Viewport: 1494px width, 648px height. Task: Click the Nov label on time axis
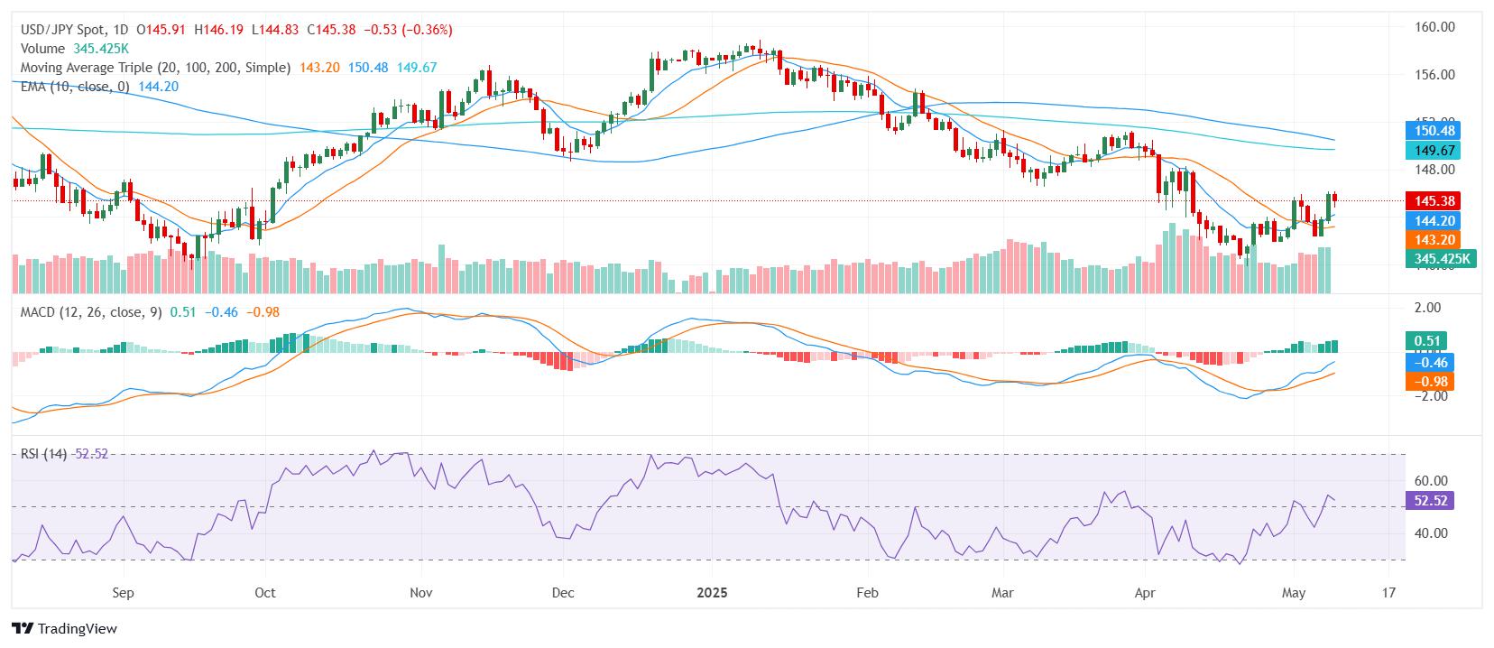click(x=421, y=593)
